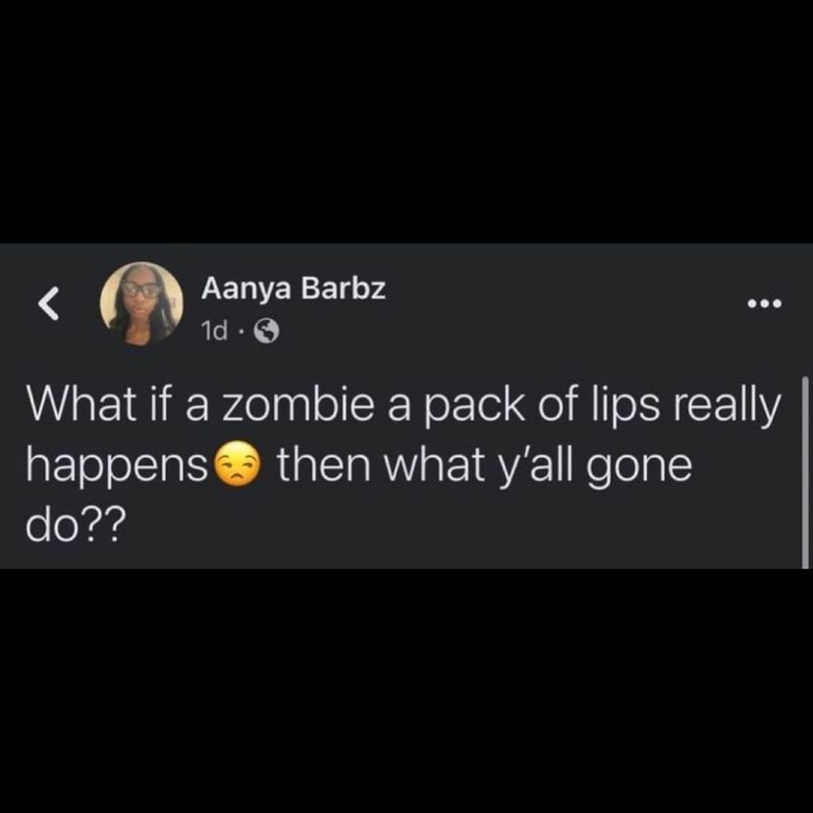
Task: Go back using the left chevron arrow
Action: [49, 303]
